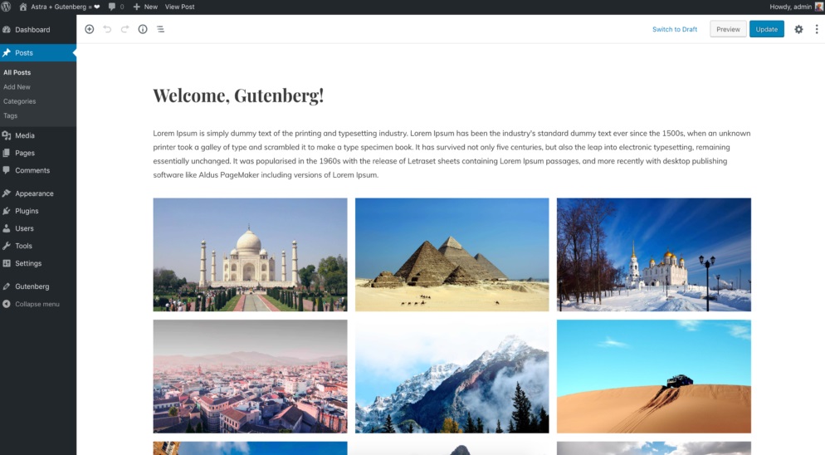This screenshot has height=455, width=825.
Task: Redo the last edit
Action: [124, 30]
